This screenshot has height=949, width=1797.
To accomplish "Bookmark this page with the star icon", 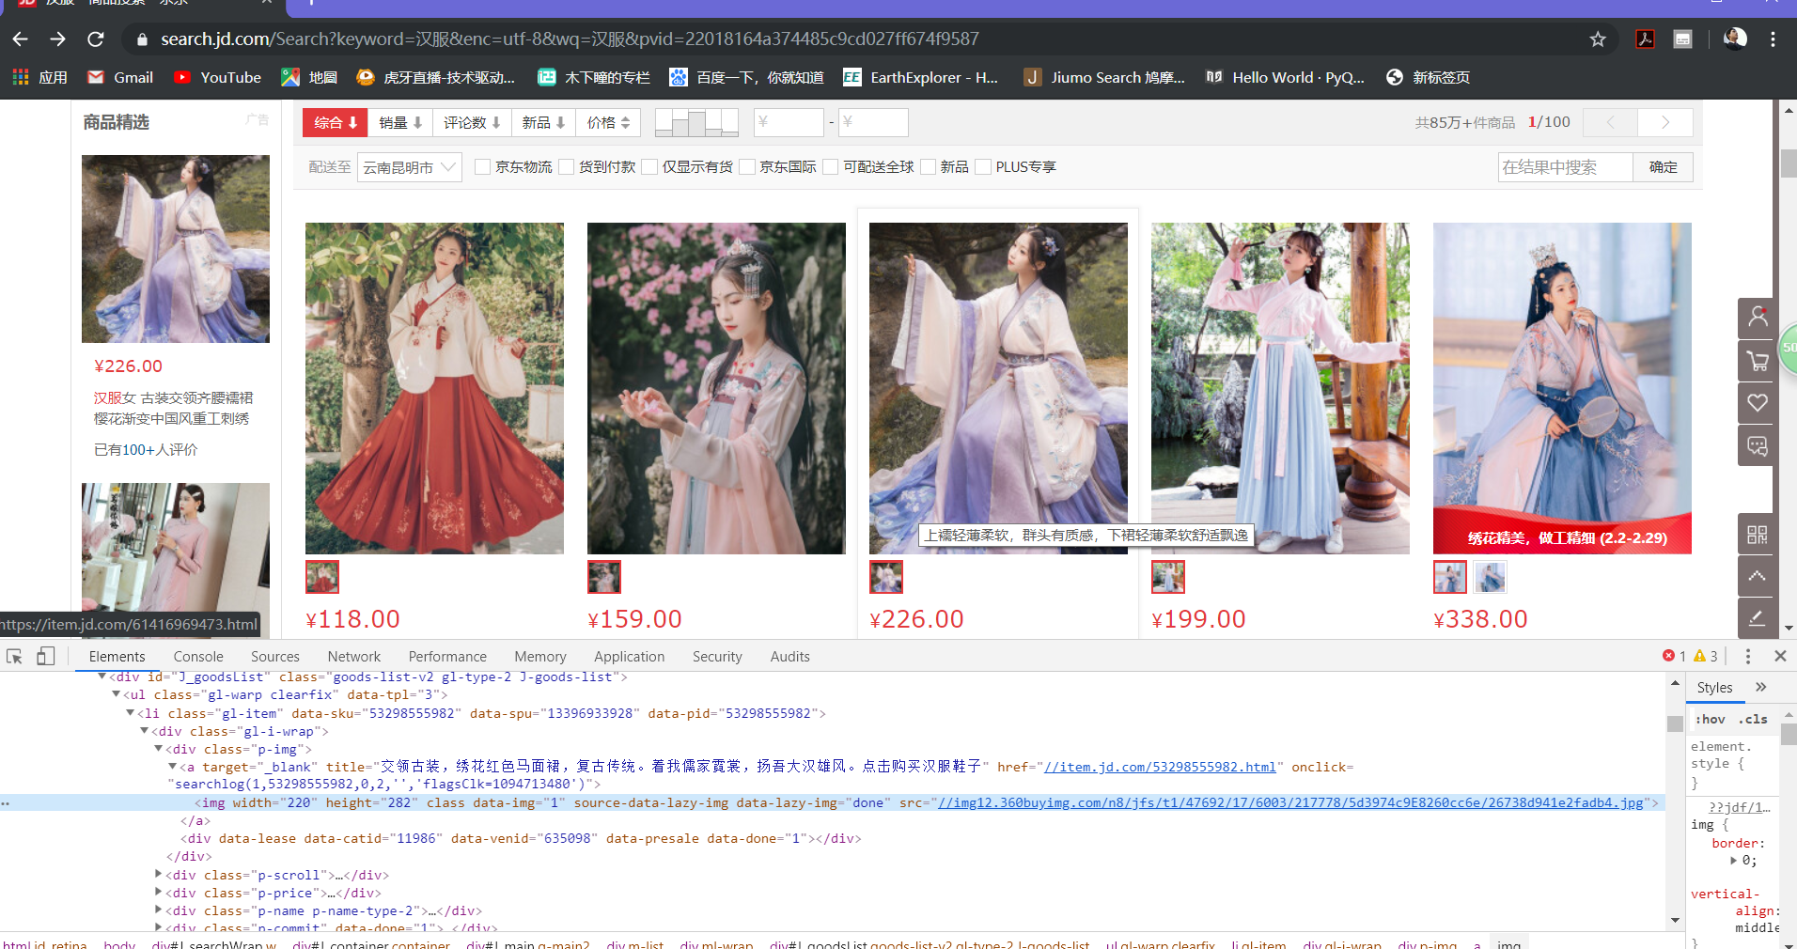I will pyautogui.click(x=1598, y=39).
